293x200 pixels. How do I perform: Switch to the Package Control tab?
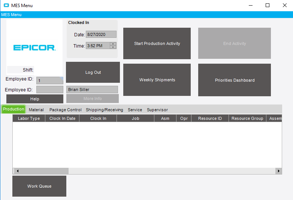(x=66, y=110)
